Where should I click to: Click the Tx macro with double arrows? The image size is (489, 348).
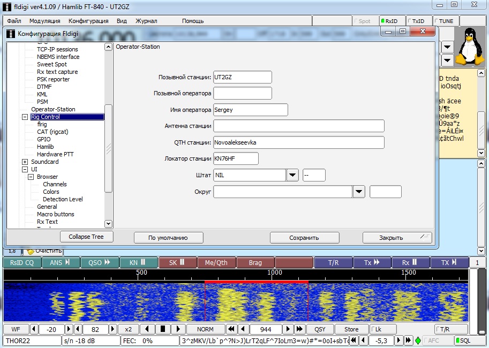(x=371, y=262)
